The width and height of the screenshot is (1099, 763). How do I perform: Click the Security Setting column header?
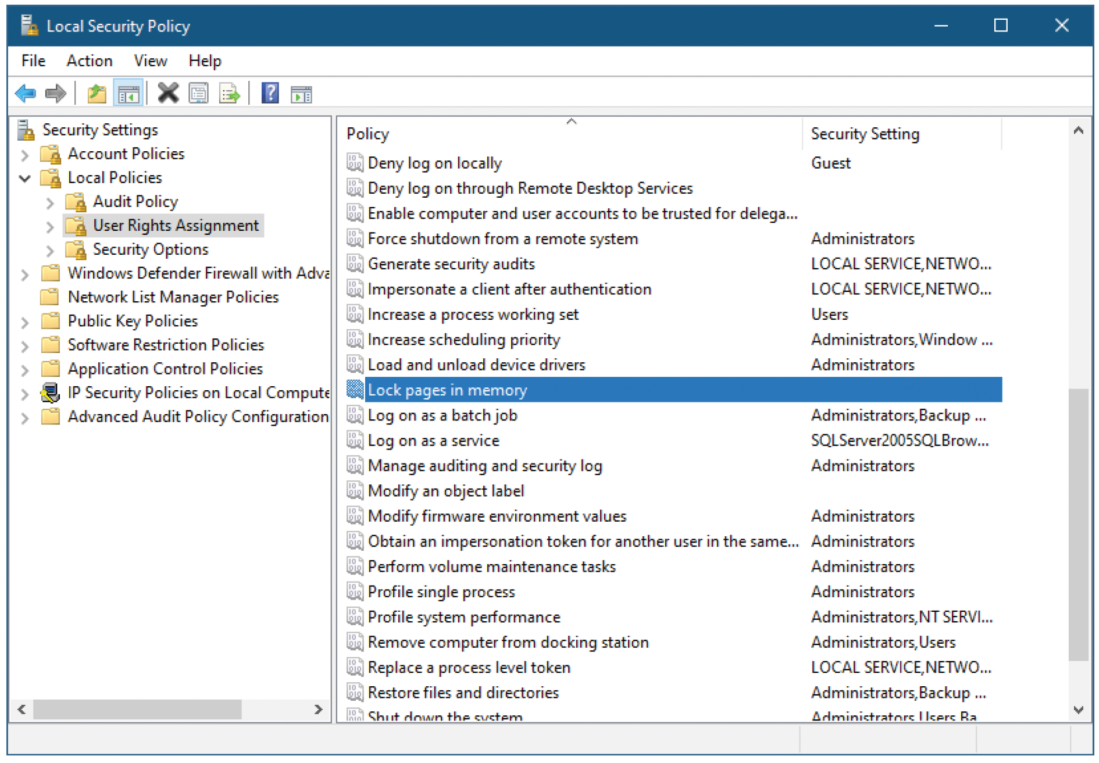(902, 134)
